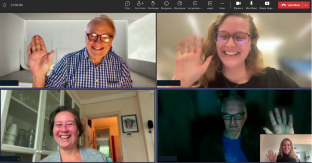The height and width of the screenshot is (163, 312).
Task: Raise hand with the Opsteken button
Action: tap(153, 5)
